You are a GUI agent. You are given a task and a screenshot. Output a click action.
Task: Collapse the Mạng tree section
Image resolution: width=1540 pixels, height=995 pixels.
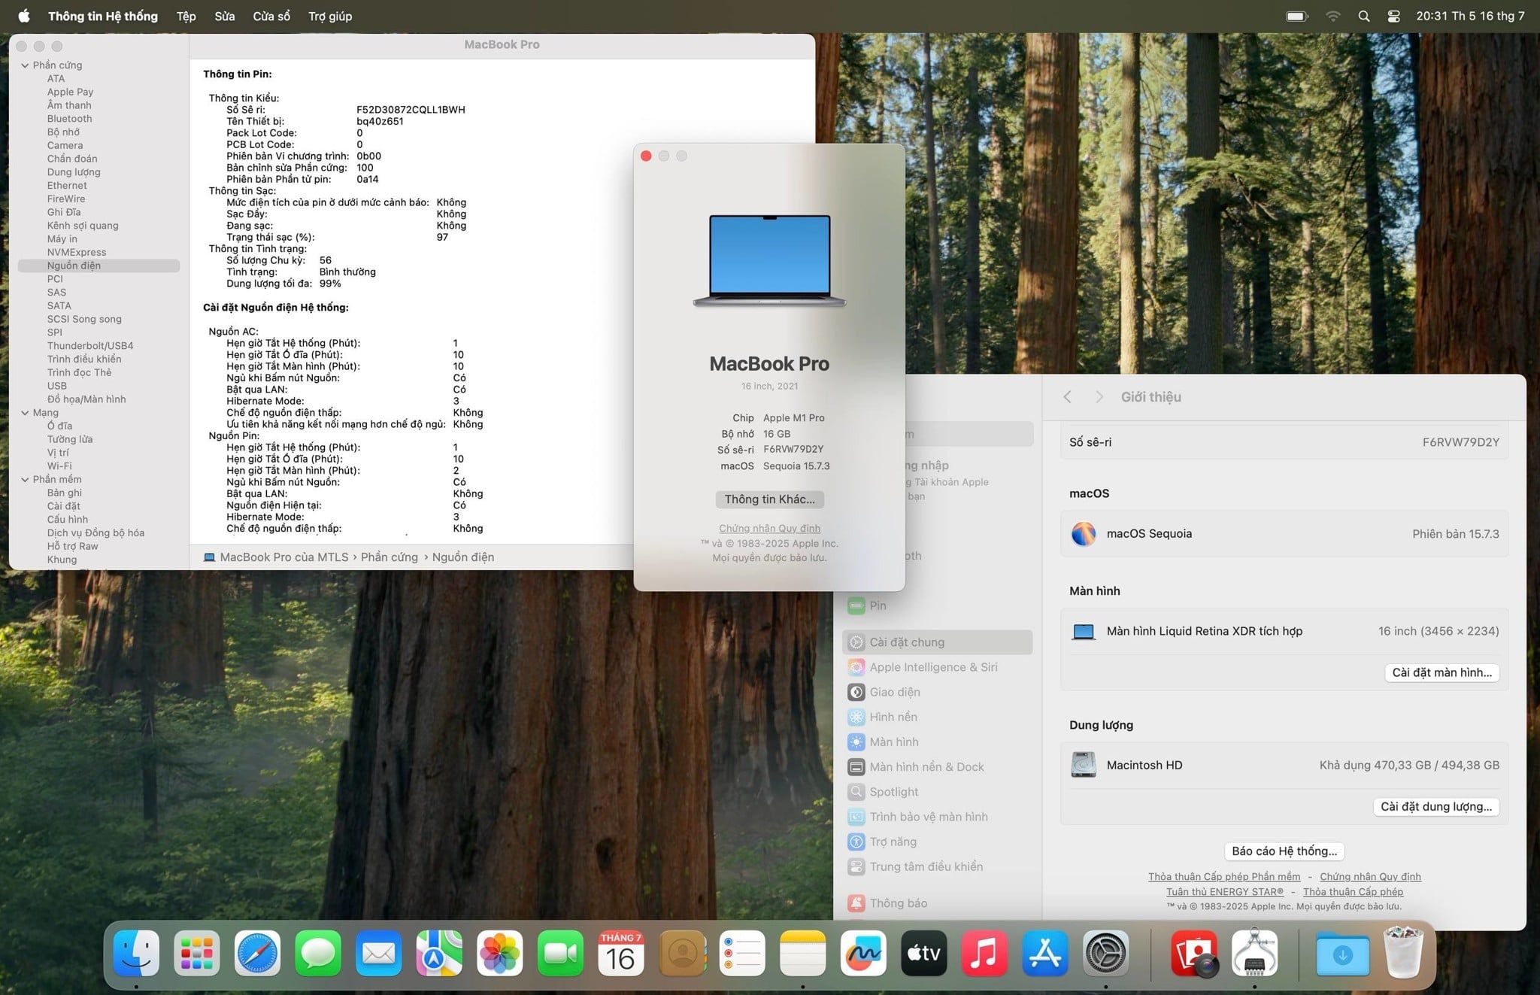tap(25, 413)
